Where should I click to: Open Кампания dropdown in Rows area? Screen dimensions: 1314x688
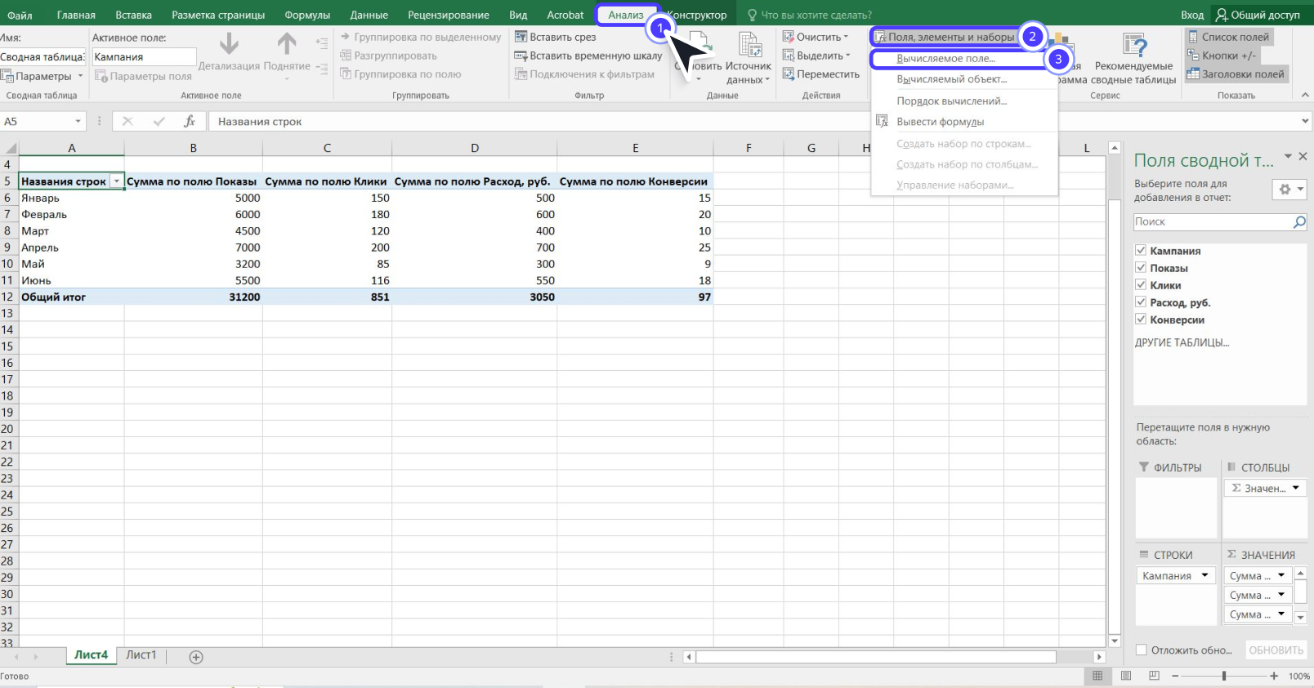click(1204, 575)
